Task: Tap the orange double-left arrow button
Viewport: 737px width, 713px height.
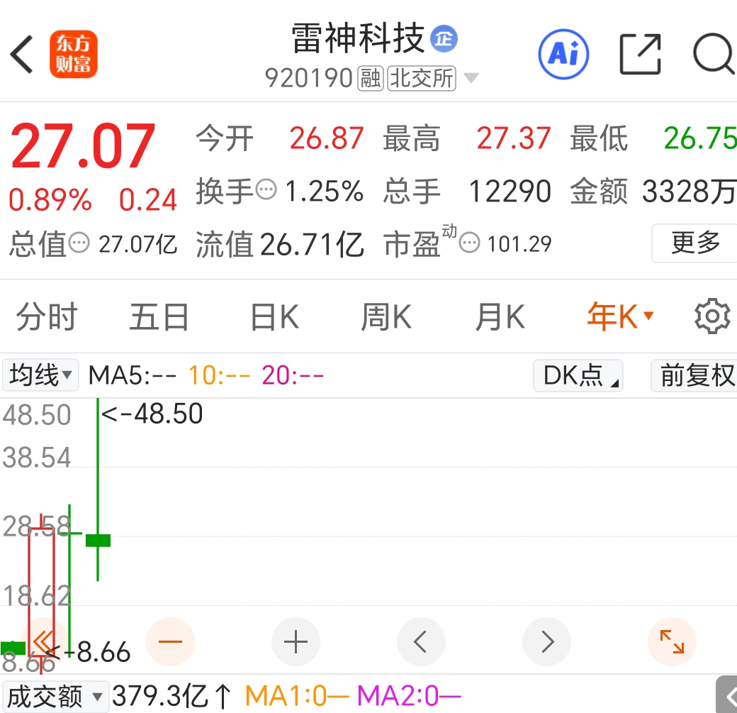Action: [44, 641]
